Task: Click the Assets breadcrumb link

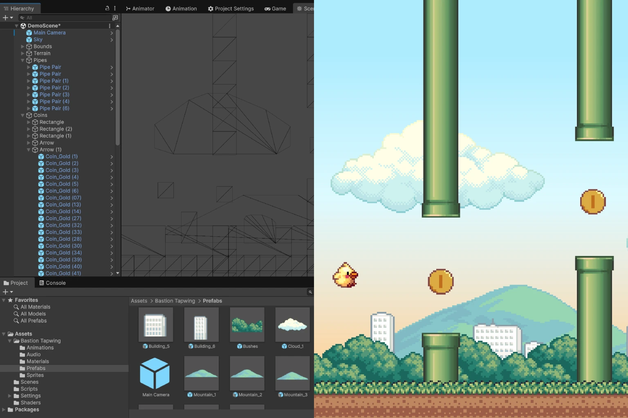Action: pyautogui.click(x=139, y=301)
